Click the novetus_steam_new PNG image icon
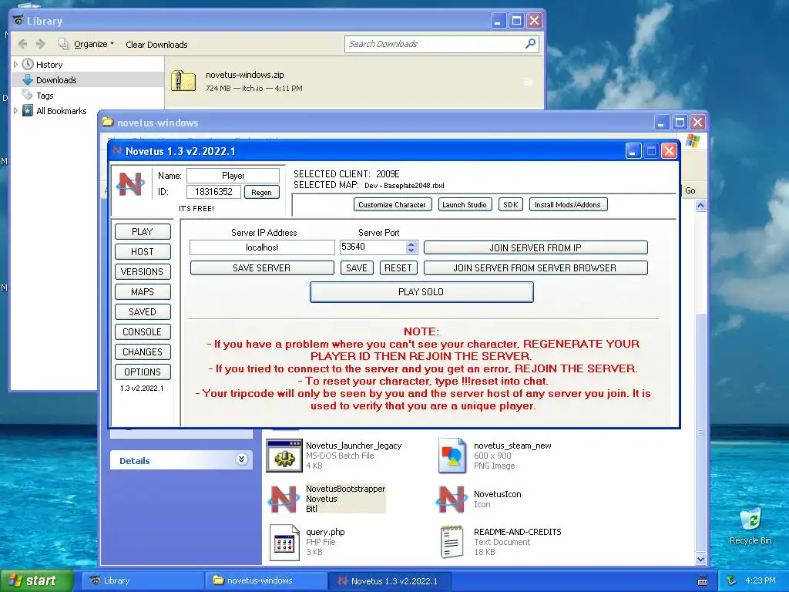Viewport: 789px width, 592px height. tap(452, 456)
